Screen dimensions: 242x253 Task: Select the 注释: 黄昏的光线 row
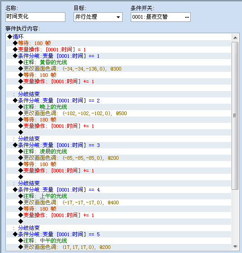click(119, 62)
